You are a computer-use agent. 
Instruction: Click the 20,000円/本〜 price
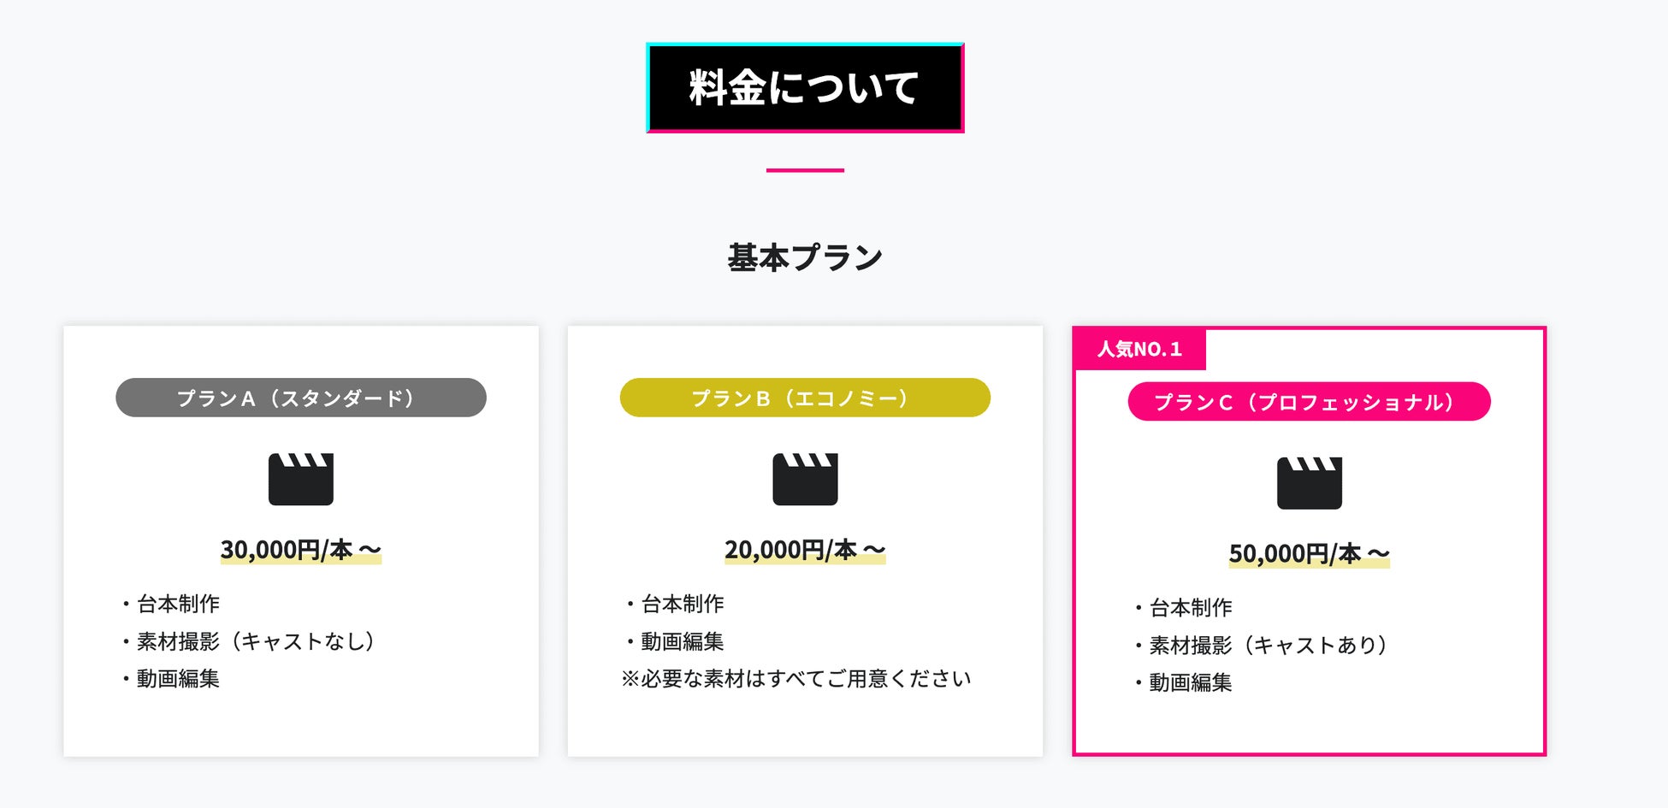pos(805,550)
